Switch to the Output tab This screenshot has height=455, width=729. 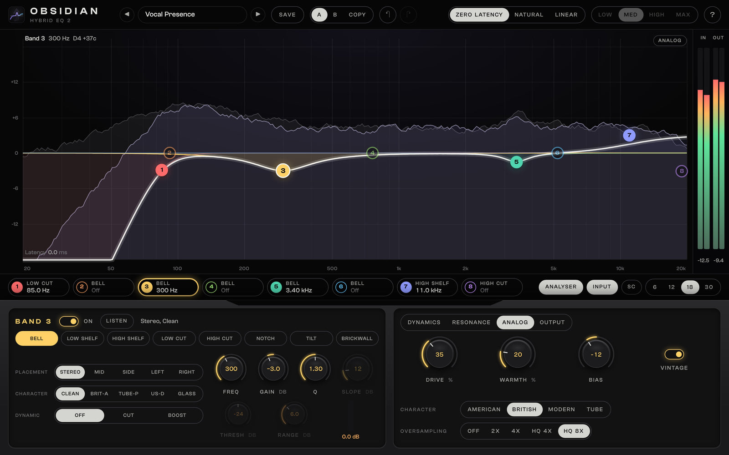(552, 322)
